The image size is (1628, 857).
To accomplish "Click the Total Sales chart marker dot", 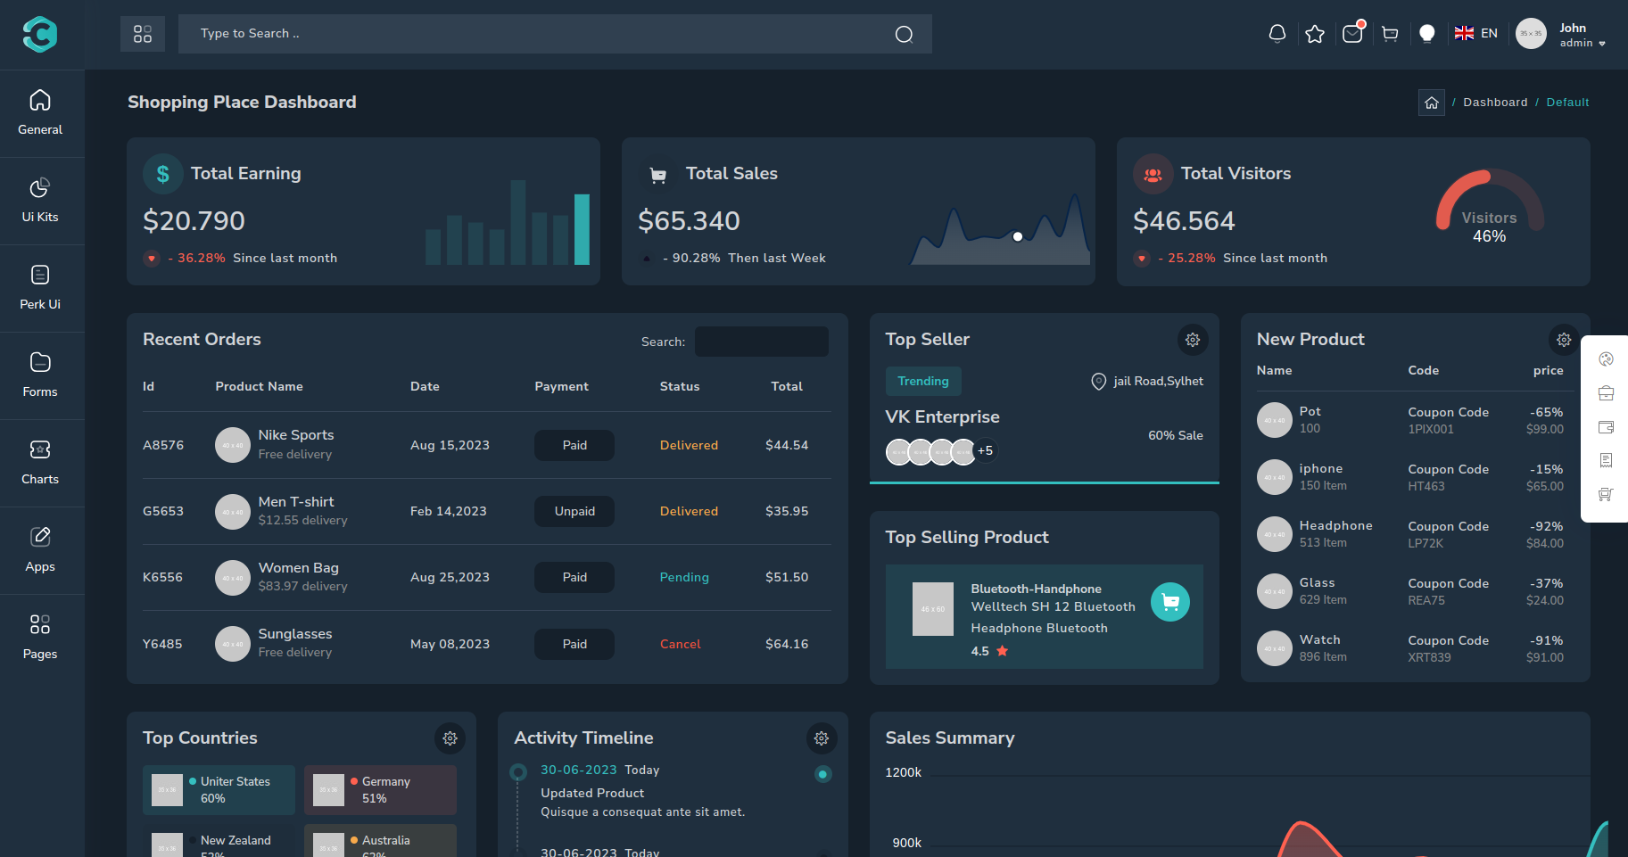I will pos(1018,236).
